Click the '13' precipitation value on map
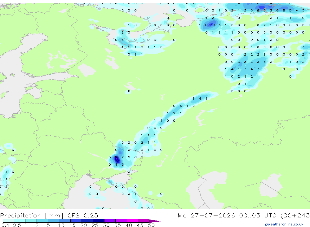 click(213, 25)
